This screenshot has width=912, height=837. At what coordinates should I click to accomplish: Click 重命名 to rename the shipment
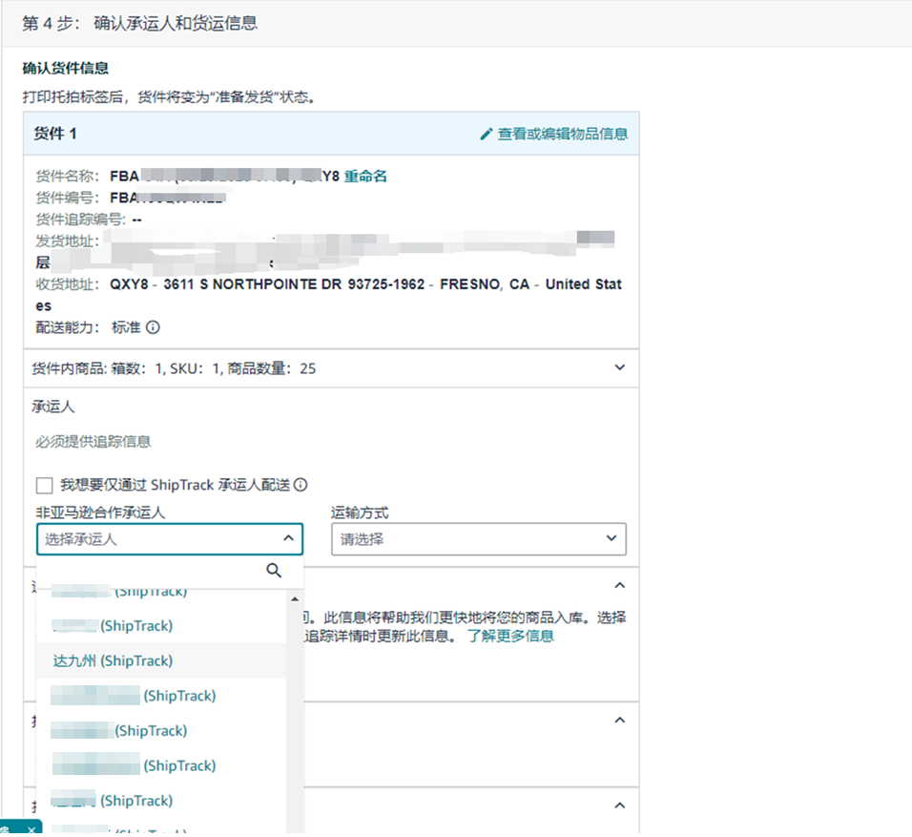(365, 177)
